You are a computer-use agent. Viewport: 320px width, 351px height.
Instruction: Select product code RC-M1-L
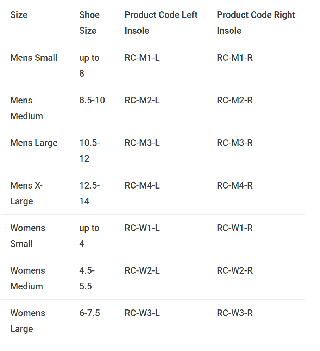(142, 58)
